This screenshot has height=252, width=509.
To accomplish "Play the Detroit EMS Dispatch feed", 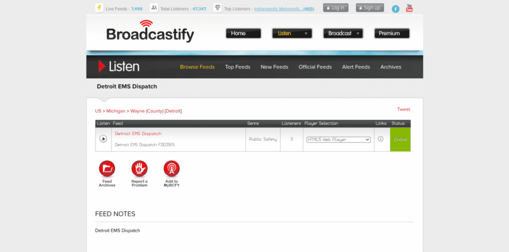I will pyautogui.click(x=103, y=139).
